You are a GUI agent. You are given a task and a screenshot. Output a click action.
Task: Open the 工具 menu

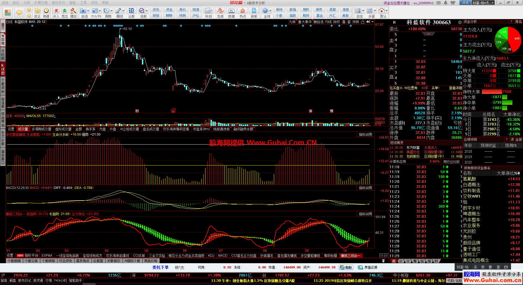83,3
